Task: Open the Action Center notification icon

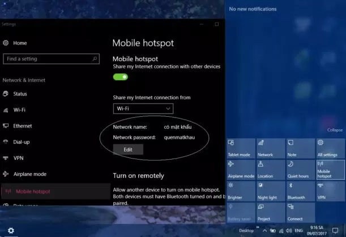Action: click(335, 230)
